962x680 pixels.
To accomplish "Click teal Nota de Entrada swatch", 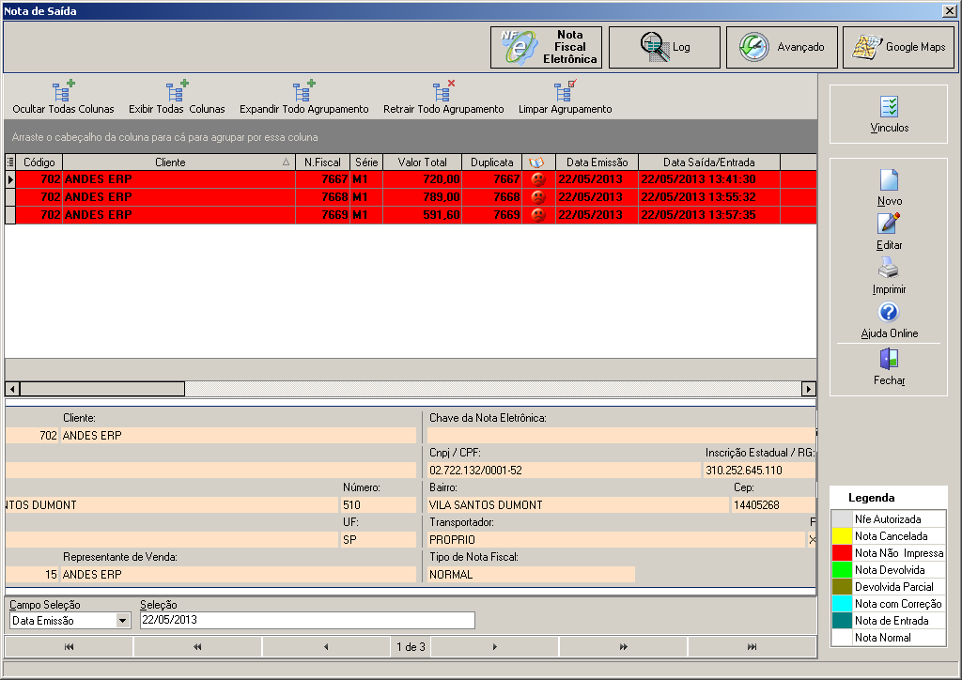I will tap(843, 621).
